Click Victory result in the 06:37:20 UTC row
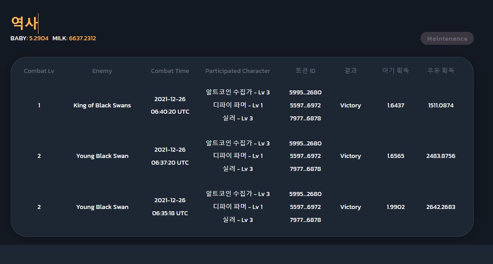Viewport: 493px width, 264px height. pos(350,156)
